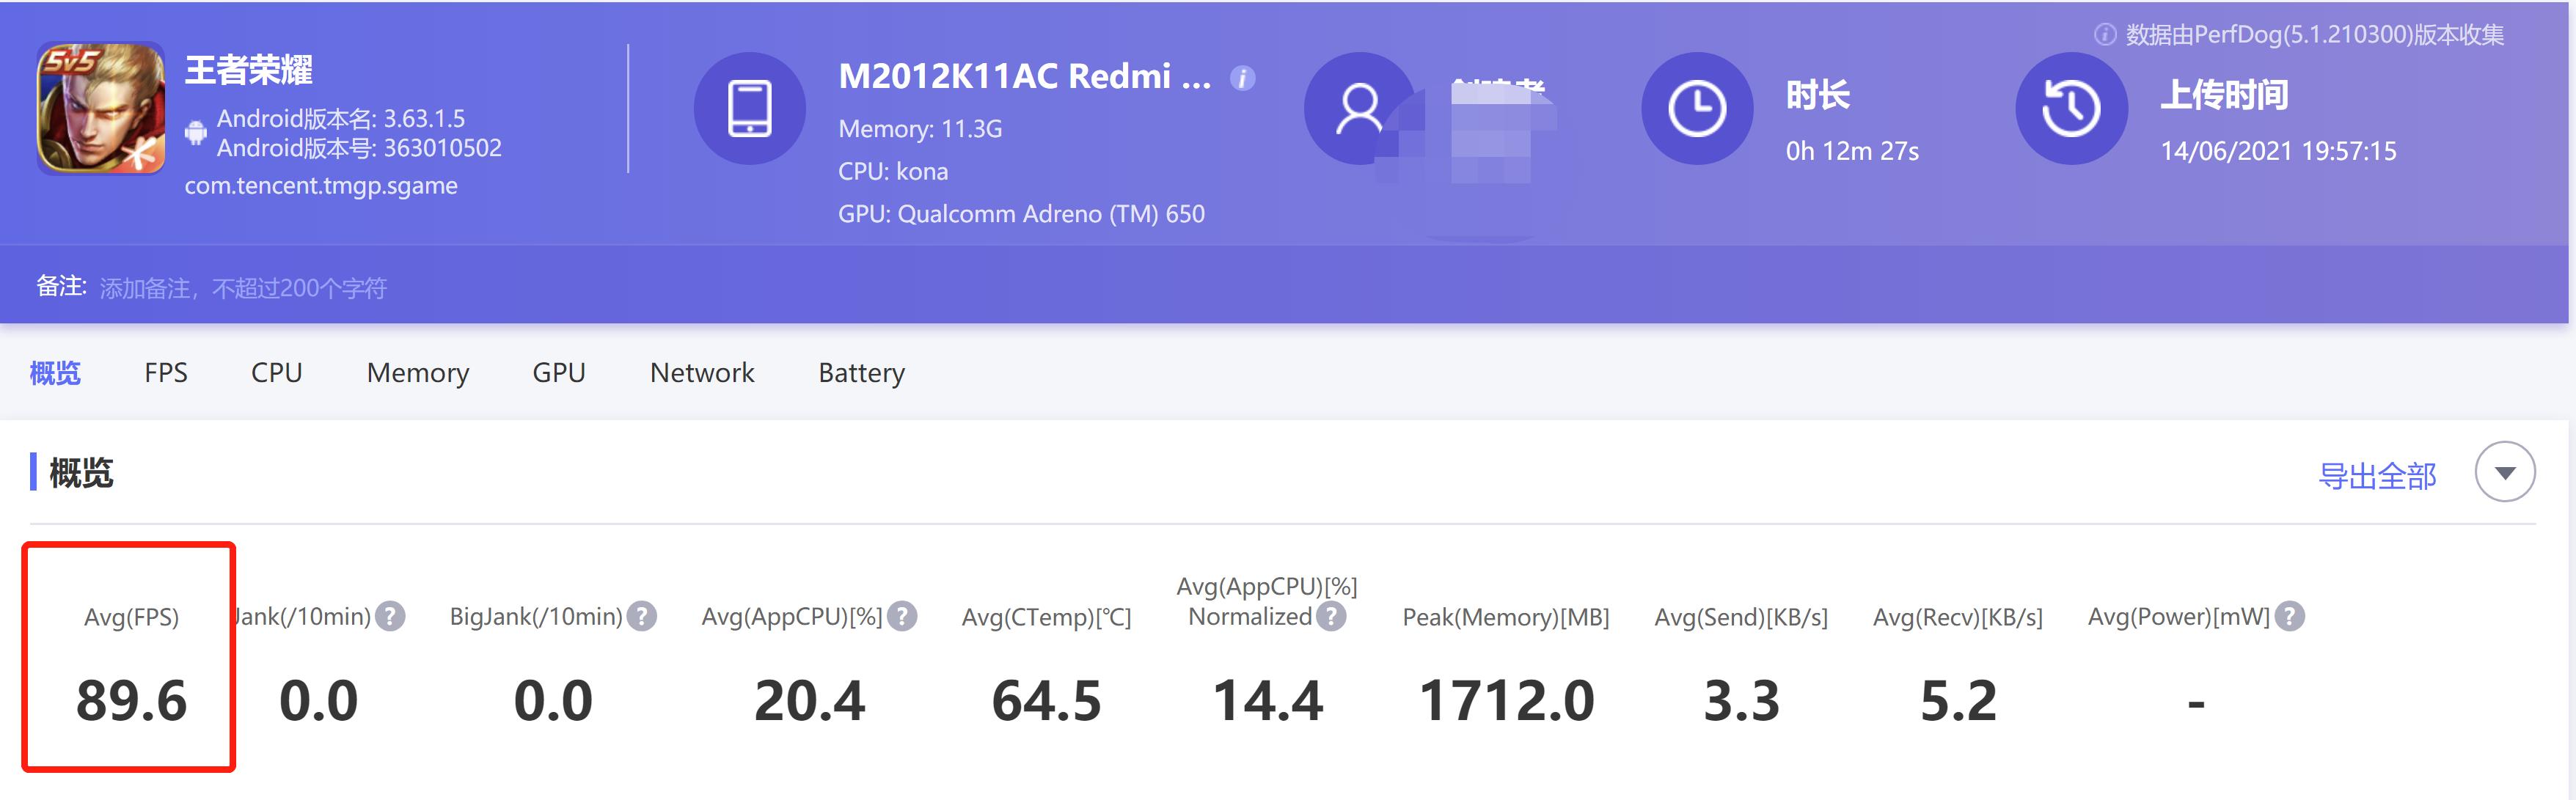The image size is (2576, 800).
Task: Open help for BigJank(/10min)
Action: coord(643,616)
